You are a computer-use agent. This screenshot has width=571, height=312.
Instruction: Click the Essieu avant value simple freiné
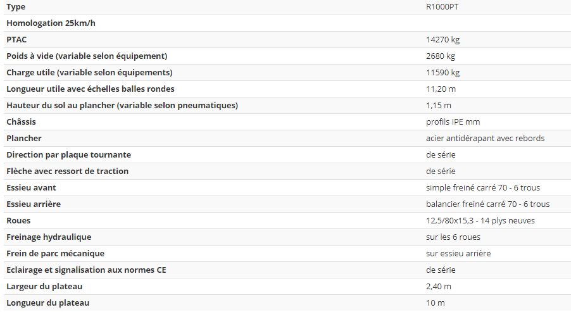pyautogui.click(x=482, y=187)
